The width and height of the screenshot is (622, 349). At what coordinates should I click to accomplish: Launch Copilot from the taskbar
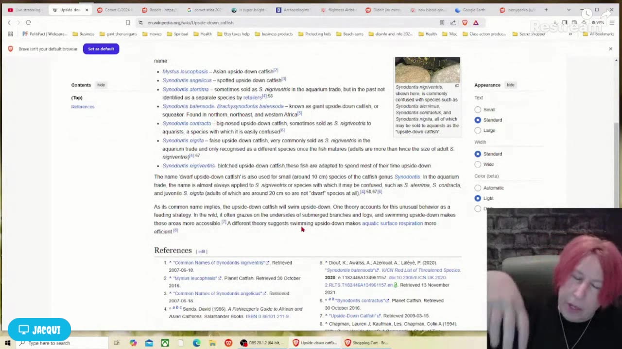click(x=133, y=343)
